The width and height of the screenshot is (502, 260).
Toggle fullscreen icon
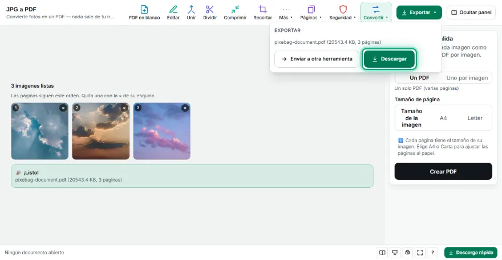(420, 253)
